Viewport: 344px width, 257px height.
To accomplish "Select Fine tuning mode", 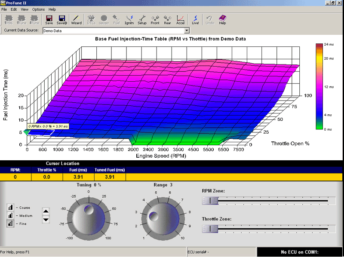I will click(x=10, y=223).
